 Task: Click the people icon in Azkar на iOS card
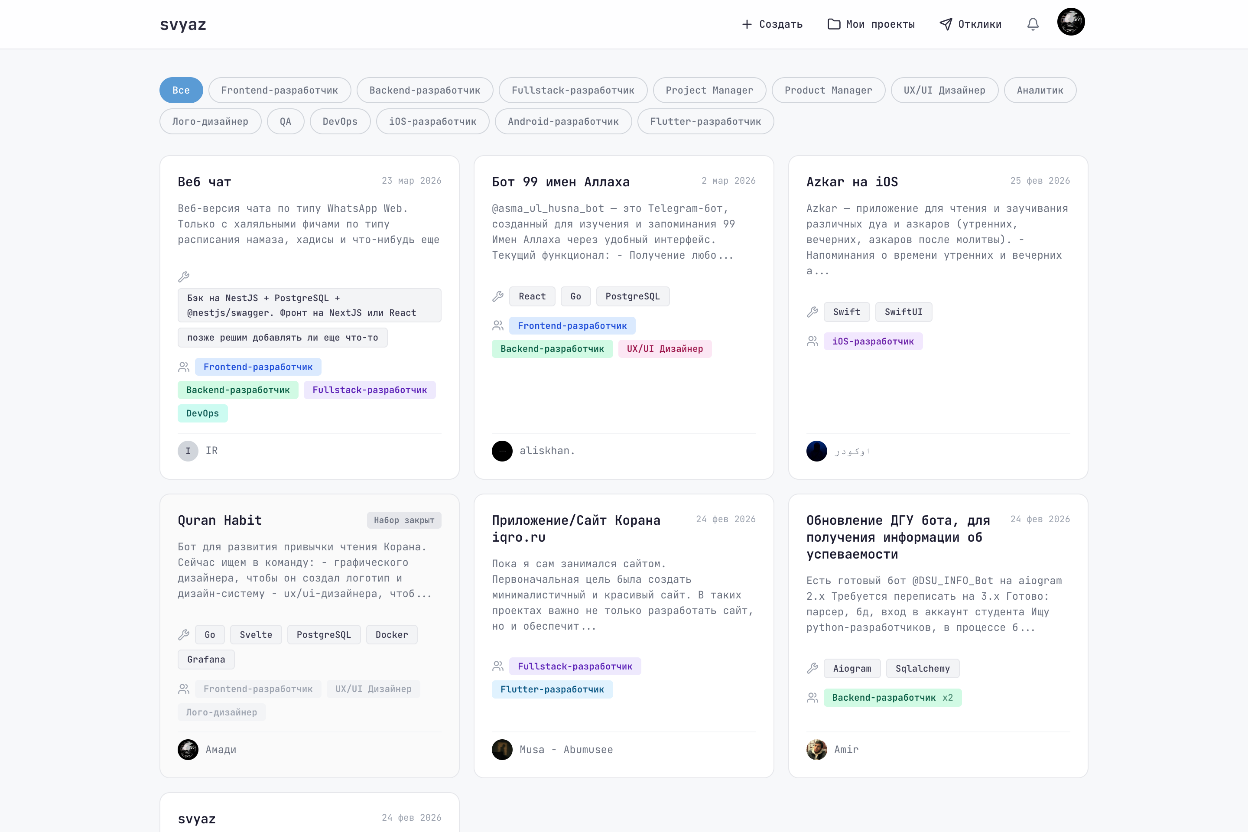coord(812,341)
